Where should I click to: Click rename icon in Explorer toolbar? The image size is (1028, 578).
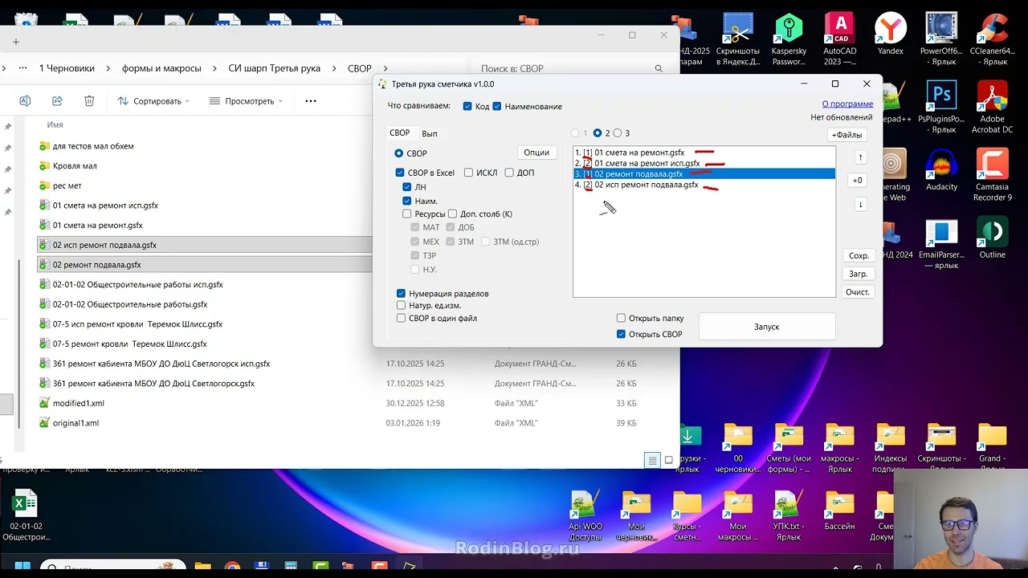25,101
